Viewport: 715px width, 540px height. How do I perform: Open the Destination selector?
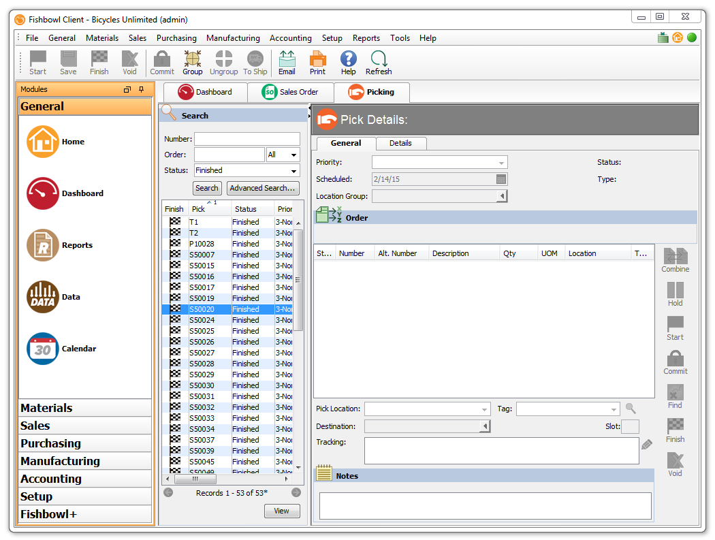tap(485, 426)
